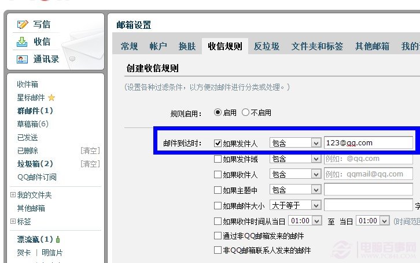Select the 收信规则 tab
Image resolution: width=420 pixels, height=263 pixels.
(225, 46)
